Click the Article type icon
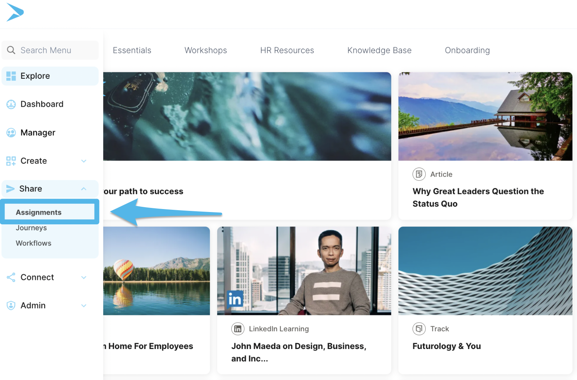Image resolution: width=577 pixels, height=380 pixels. pos(419,174)
